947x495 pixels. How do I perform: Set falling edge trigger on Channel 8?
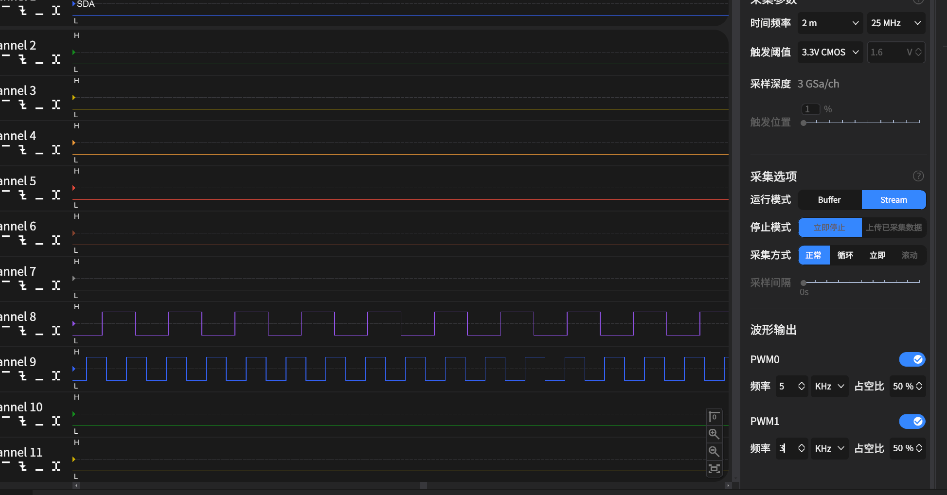coord(22,331)
